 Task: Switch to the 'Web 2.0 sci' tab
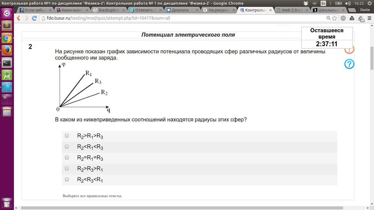(292, 10)
